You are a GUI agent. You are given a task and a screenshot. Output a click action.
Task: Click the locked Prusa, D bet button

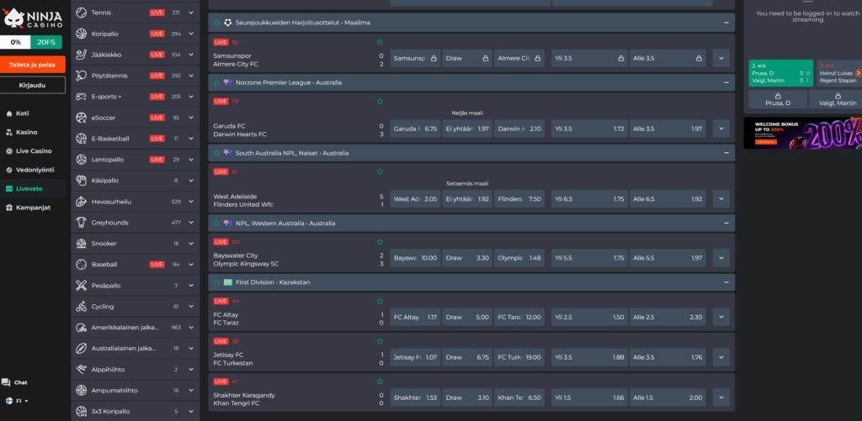click(777, 99)
